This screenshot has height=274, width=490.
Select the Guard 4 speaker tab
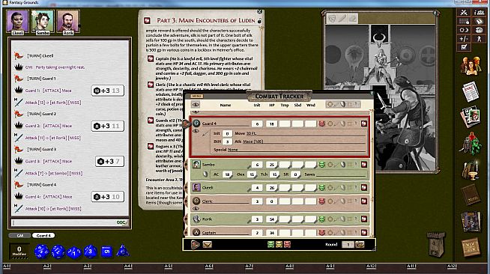43,236
